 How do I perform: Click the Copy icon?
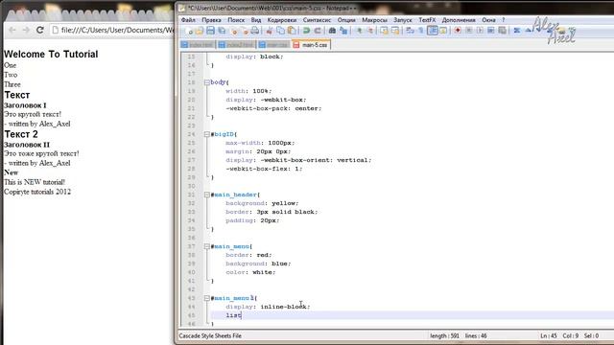280,31
